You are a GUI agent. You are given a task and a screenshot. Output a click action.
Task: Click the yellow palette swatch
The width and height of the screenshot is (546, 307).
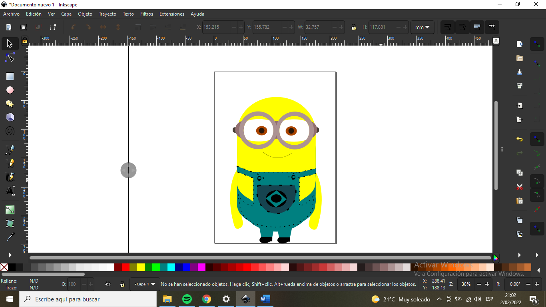(x=141, y=267)
